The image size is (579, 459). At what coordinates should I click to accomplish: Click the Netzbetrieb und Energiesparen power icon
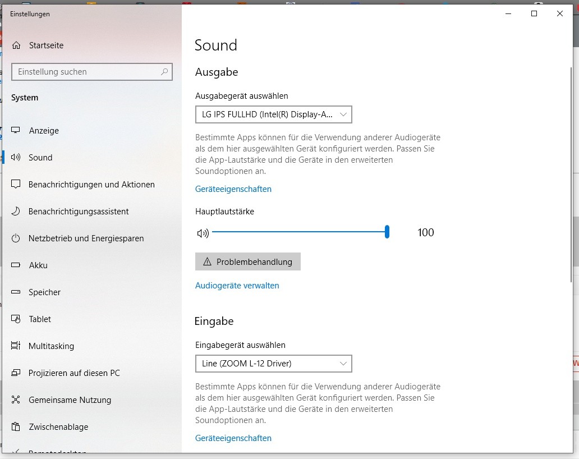[x=16, y=238]
